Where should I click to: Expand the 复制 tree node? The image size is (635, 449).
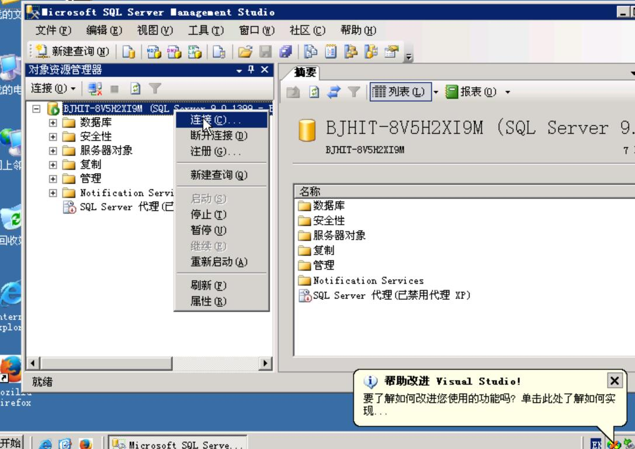point(53,164)
